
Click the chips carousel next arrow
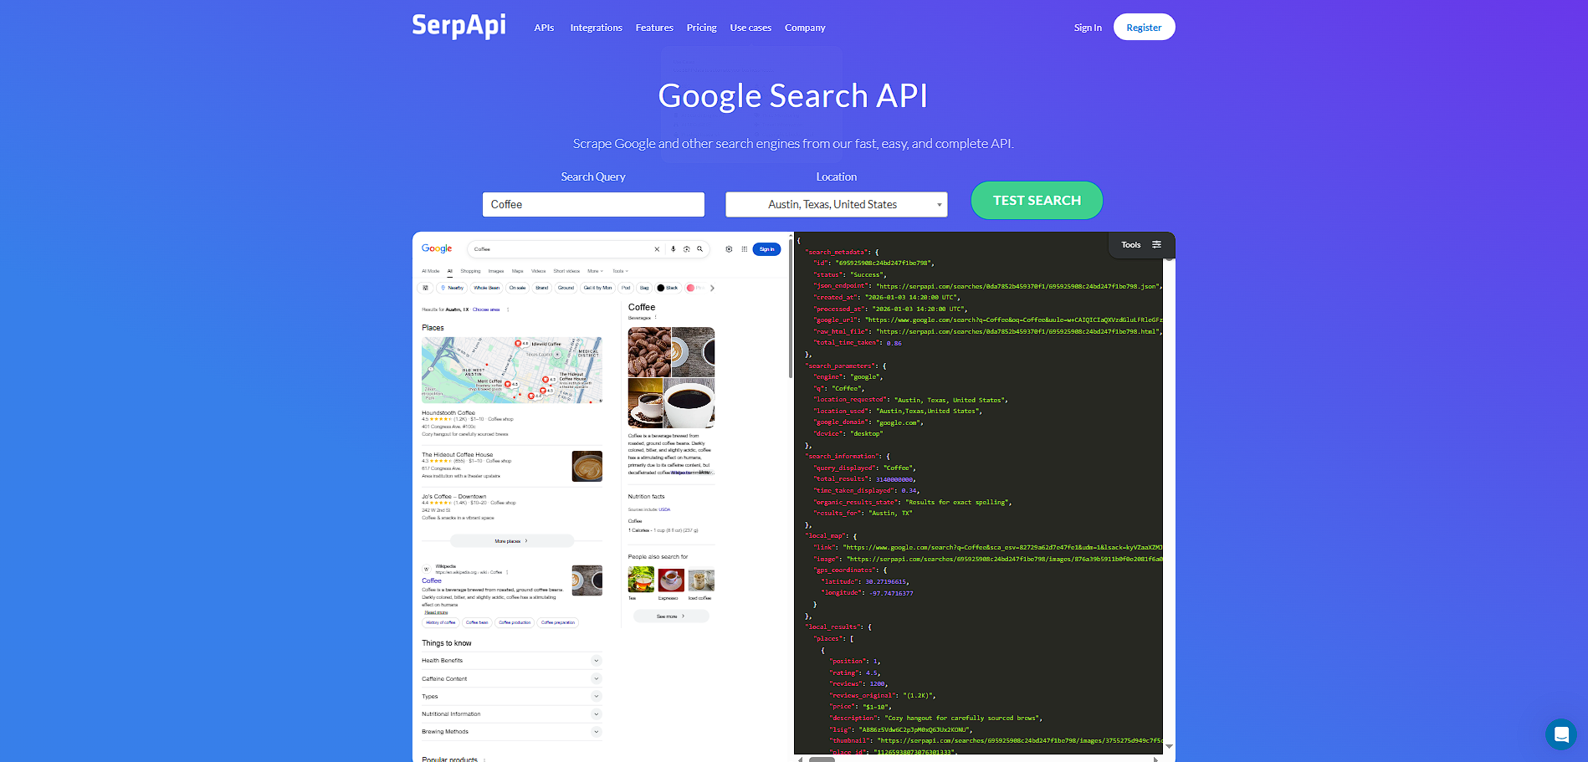tap(712, 288)
